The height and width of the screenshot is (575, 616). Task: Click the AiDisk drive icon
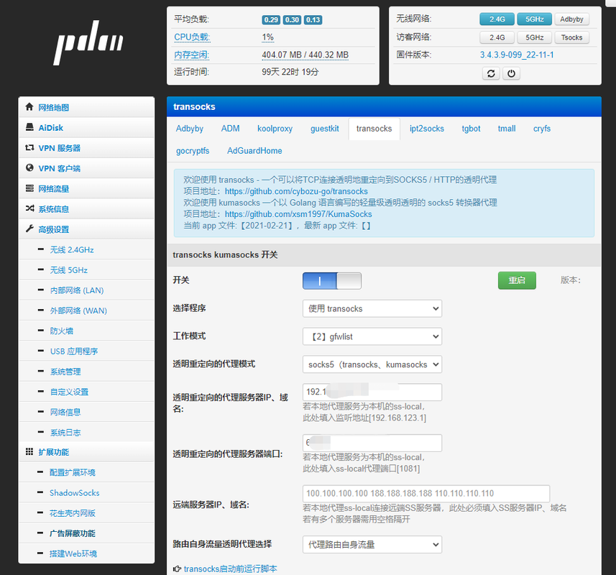29,127
